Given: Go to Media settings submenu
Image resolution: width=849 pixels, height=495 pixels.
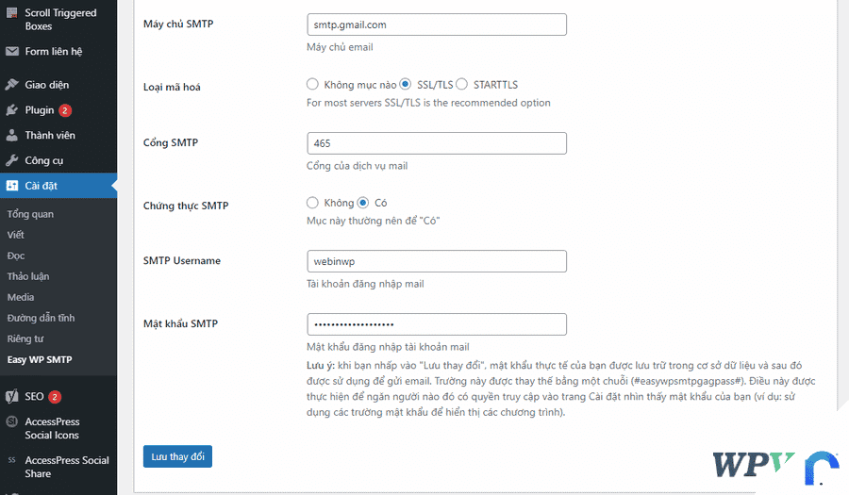Looking at the screenshot, I should coord(21,297).
